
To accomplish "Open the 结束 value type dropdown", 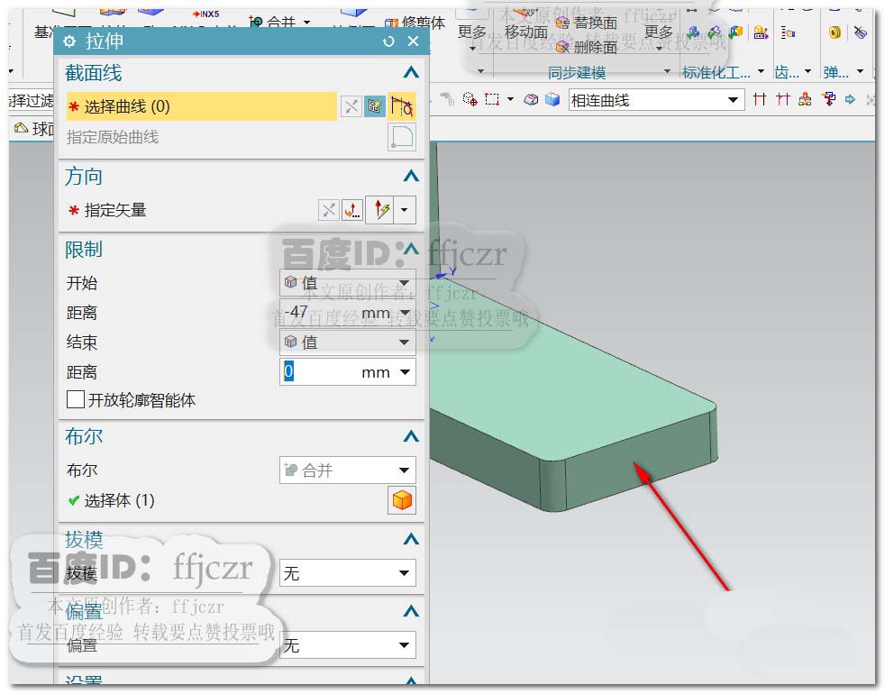I will (348, 342).
